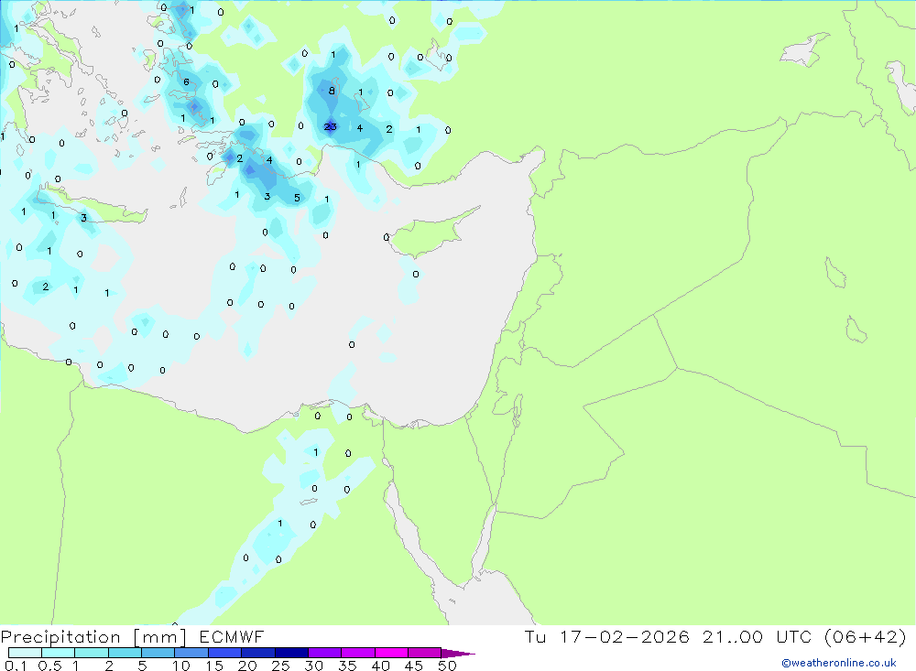This screenshot has height=671, width=916.
Task: Click the "[mm]" unit label
Action: [x=160, y=637]
